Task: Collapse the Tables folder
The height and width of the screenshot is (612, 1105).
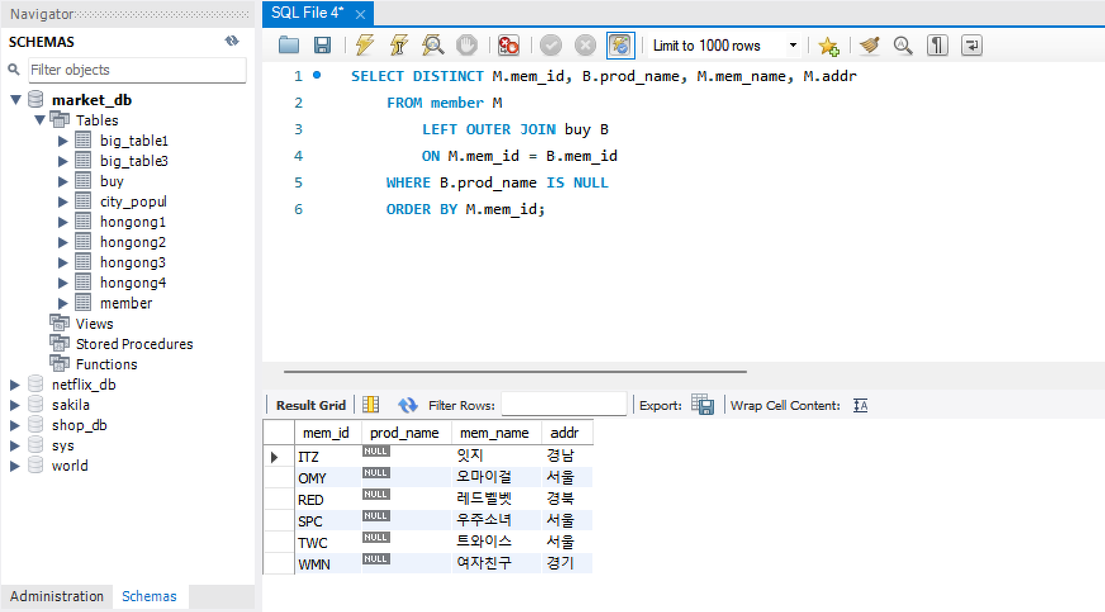Action: tap(40, 120)
